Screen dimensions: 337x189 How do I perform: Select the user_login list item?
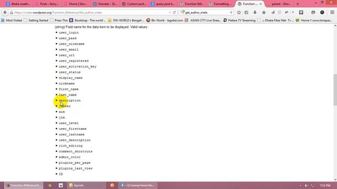tap(68, 33)
